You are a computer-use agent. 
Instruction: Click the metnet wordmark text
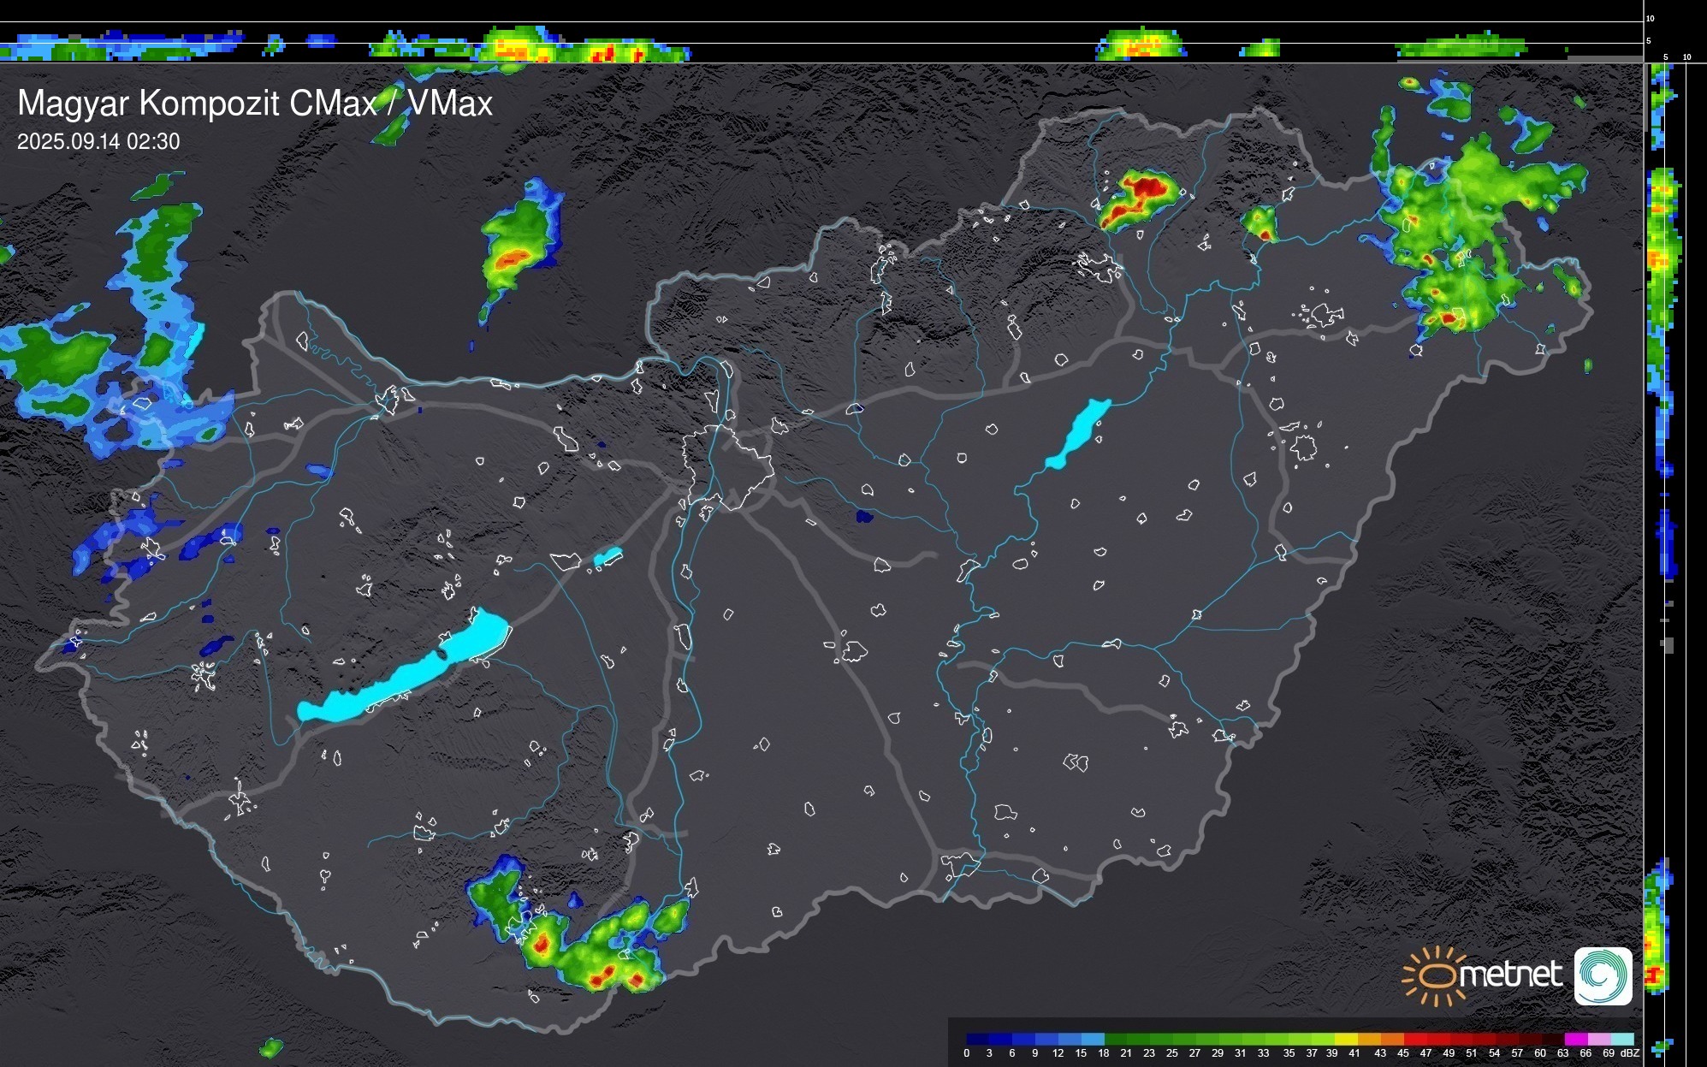(x=1510, y=975)
